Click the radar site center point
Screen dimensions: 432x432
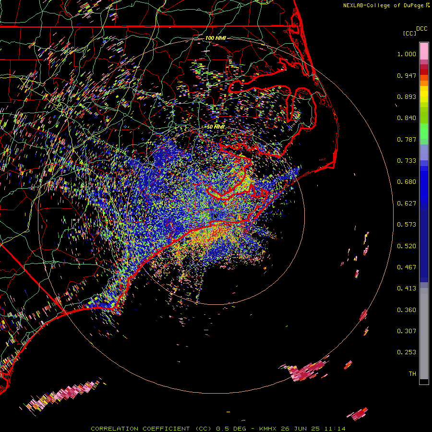pos(216,216)
